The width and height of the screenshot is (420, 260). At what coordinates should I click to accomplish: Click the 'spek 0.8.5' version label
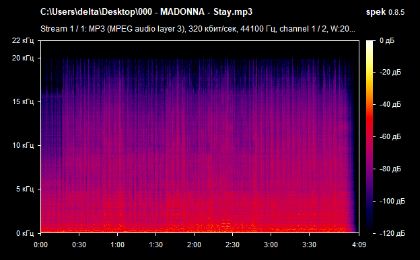point(385,12)
